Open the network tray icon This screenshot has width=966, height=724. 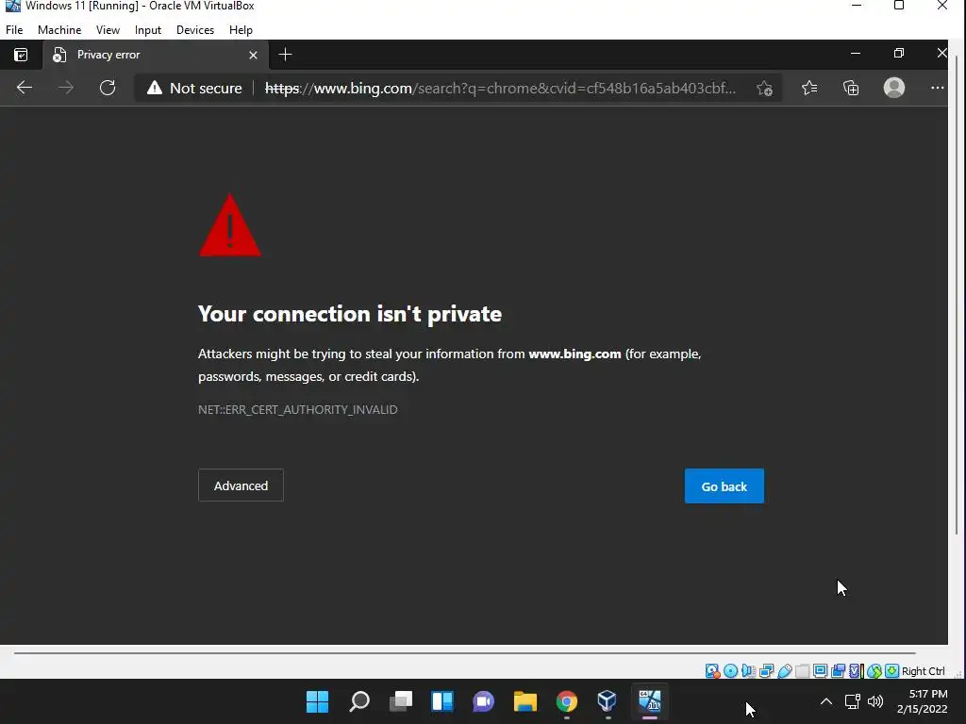853,701
